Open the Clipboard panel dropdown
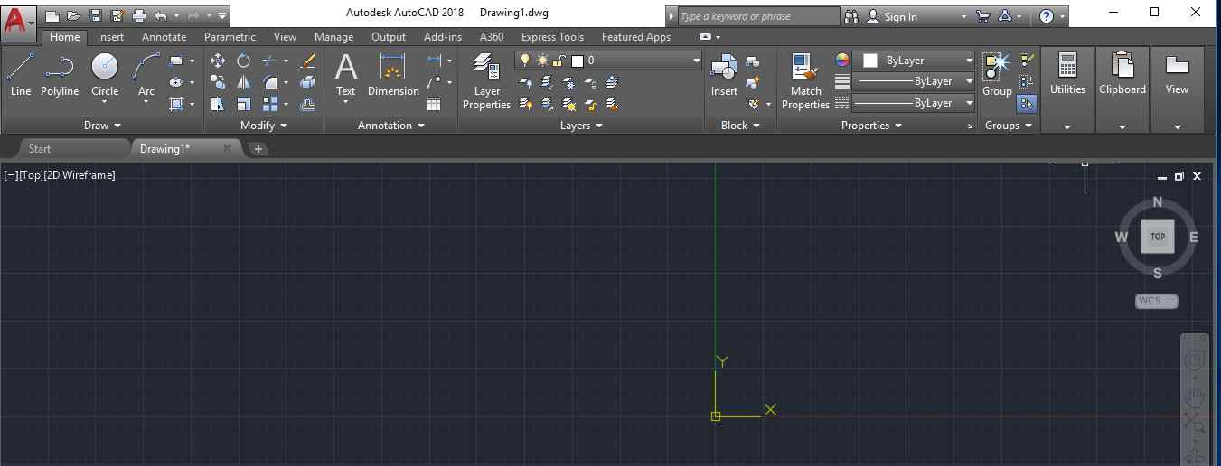This screenshot has height=466, width=1221. (1122, 126)
